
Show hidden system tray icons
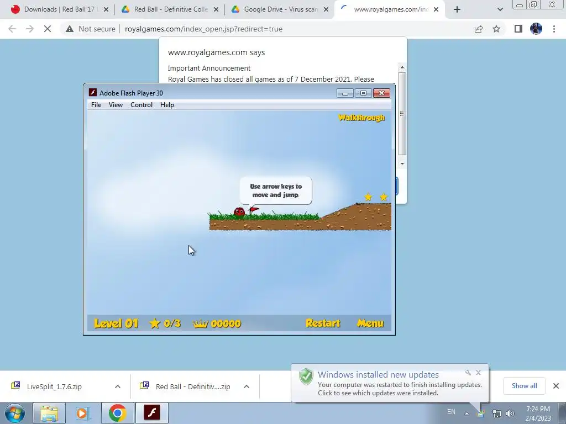pyautogui.click(x=467, y=414)
